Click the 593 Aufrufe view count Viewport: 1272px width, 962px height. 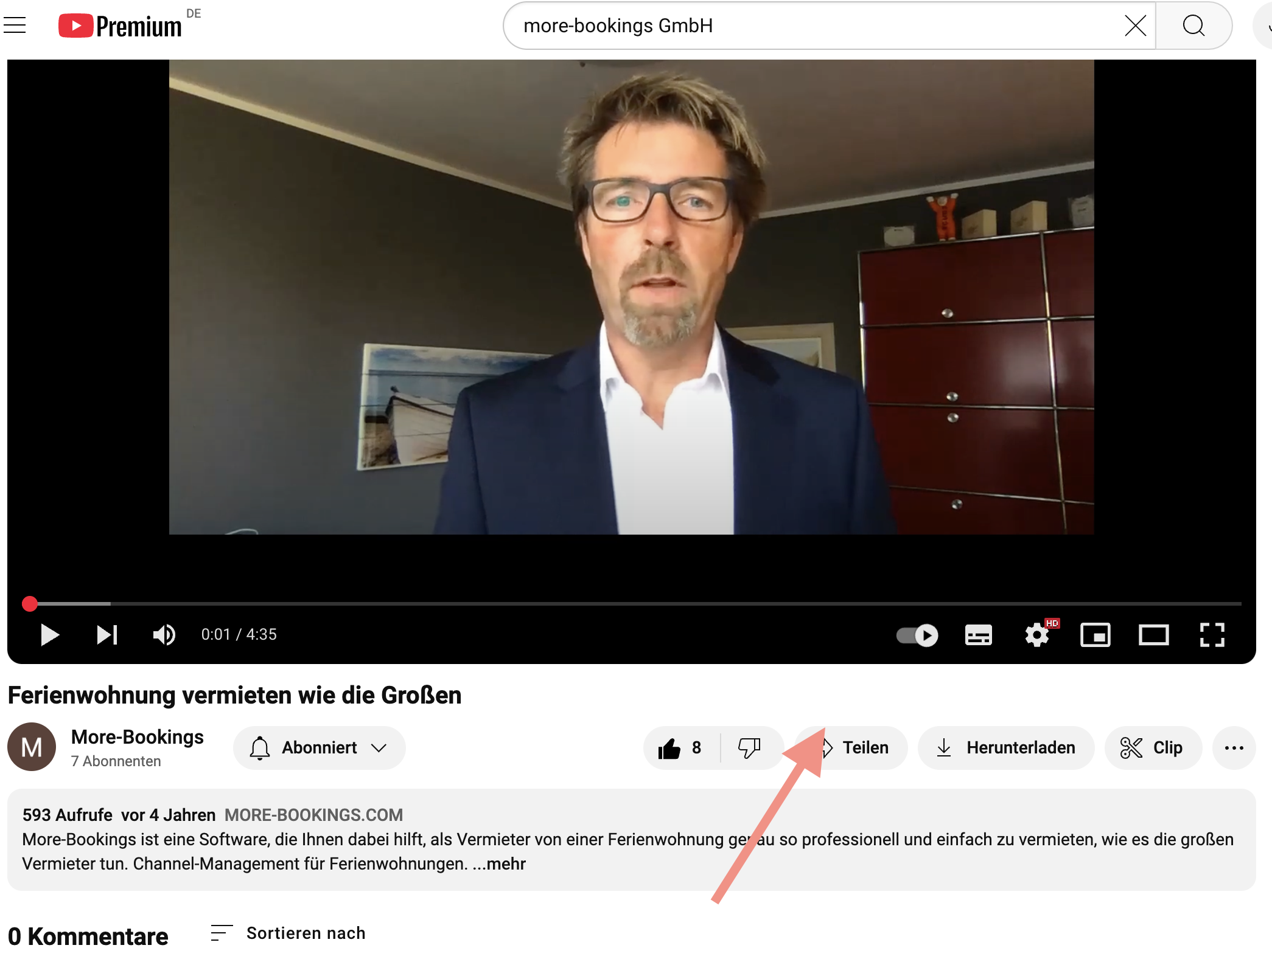pos(68,815)
